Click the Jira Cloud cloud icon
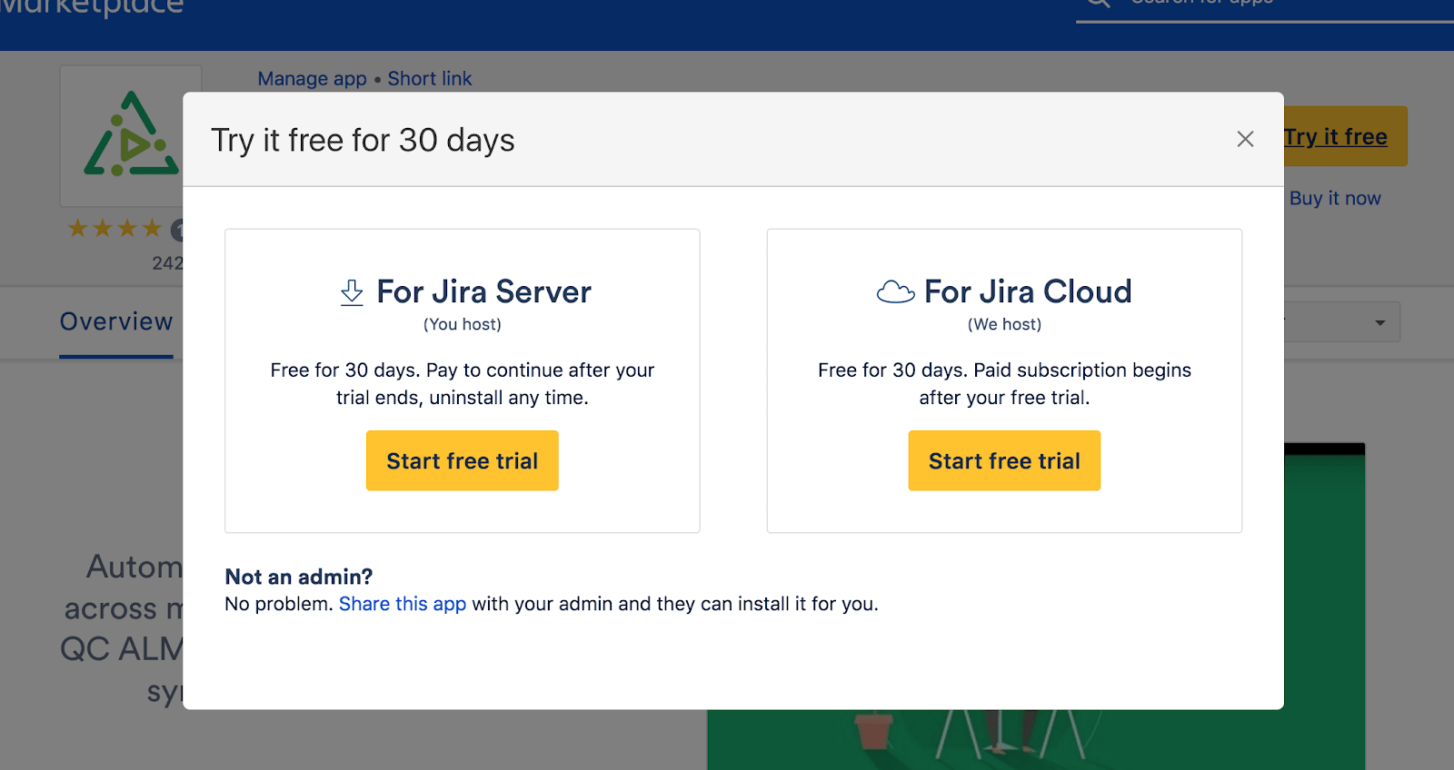 tap(895, 292)
